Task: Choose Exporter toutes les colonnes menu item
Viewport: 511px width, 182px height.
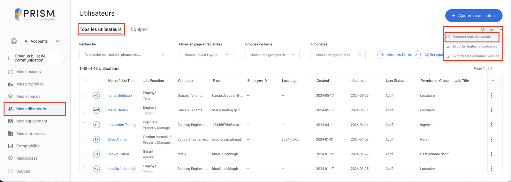Action: tap(475, 47)
